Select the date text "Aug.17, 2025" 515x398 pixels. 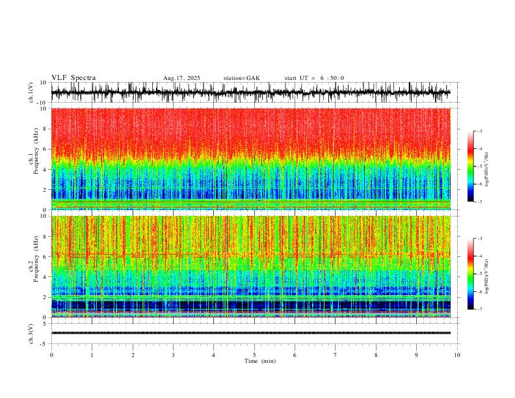click(x=181, y=78)
